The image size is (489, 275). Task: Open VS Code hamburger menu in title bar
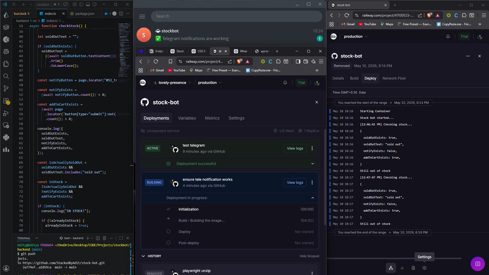pos(14,4)
